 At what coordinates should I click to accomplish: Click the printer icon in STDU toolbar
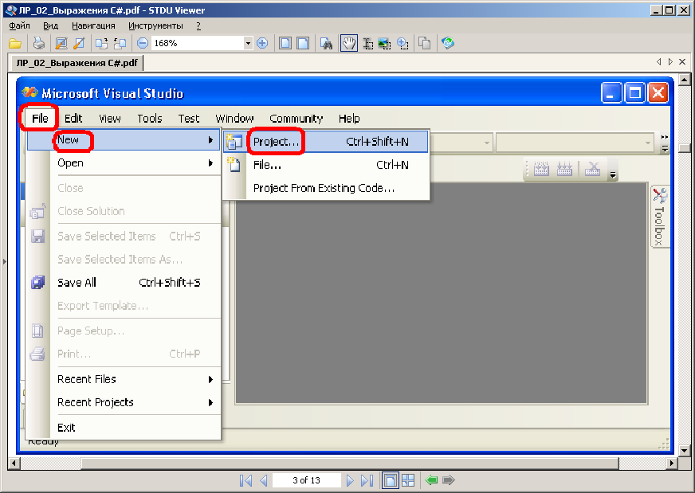pos(39,44)
